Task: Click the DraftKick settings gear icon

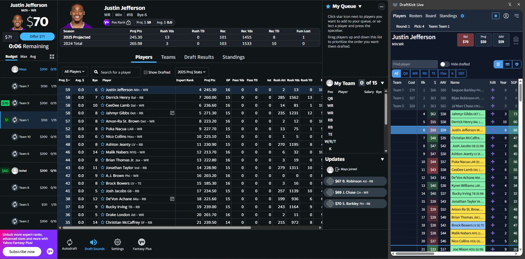Action: click(x=462, y=16)
